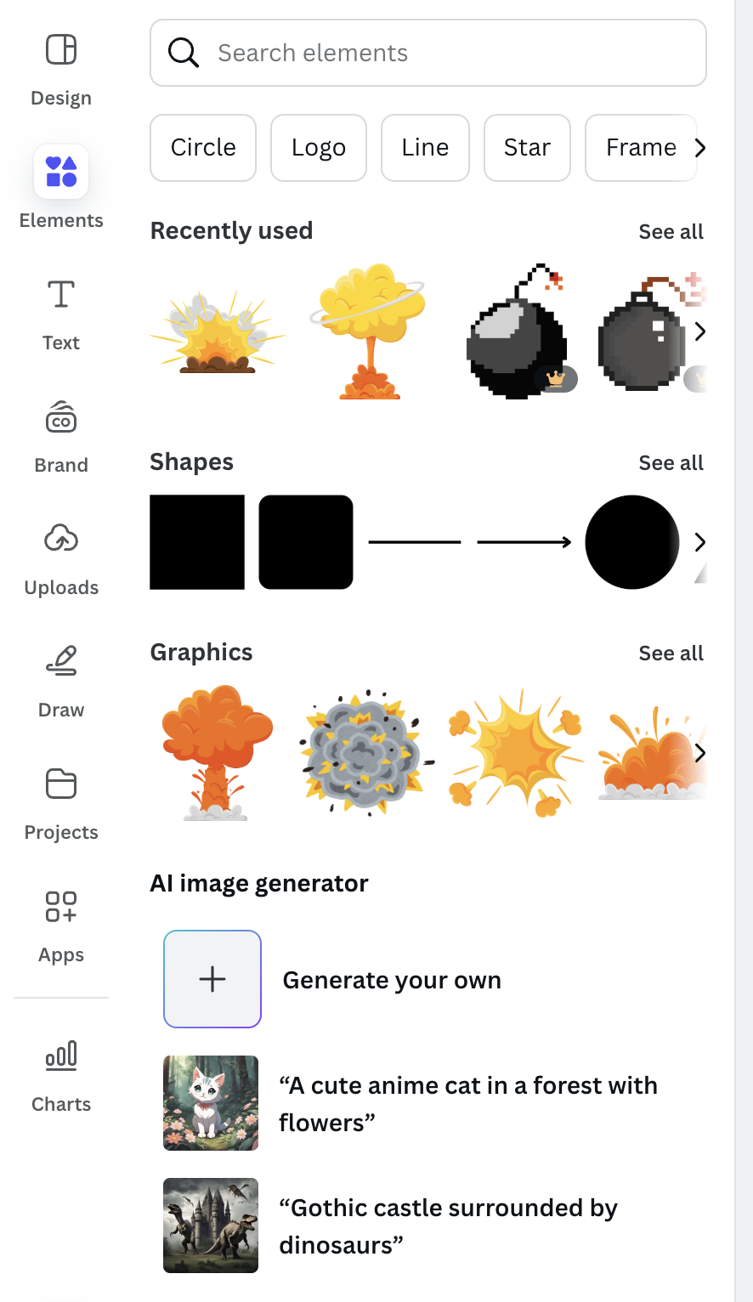Click See all next to Shapes

[x=671, y=463]
